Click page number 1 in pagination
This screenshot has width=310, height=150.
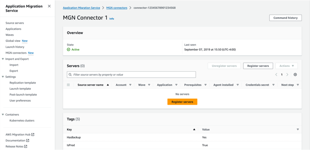tap(282, 75)
